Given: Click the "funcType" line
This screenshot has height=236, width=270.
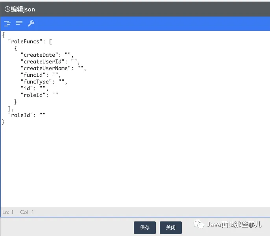Looking at the screenshot, I should coord(44,82).
